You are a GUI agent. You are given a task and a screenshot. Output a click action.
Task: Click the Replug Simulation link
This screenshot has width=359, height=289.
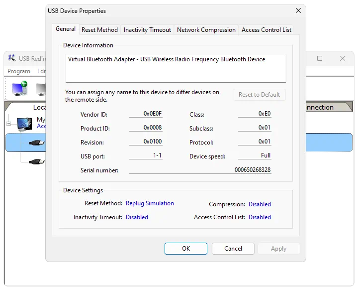coord(150,203)
